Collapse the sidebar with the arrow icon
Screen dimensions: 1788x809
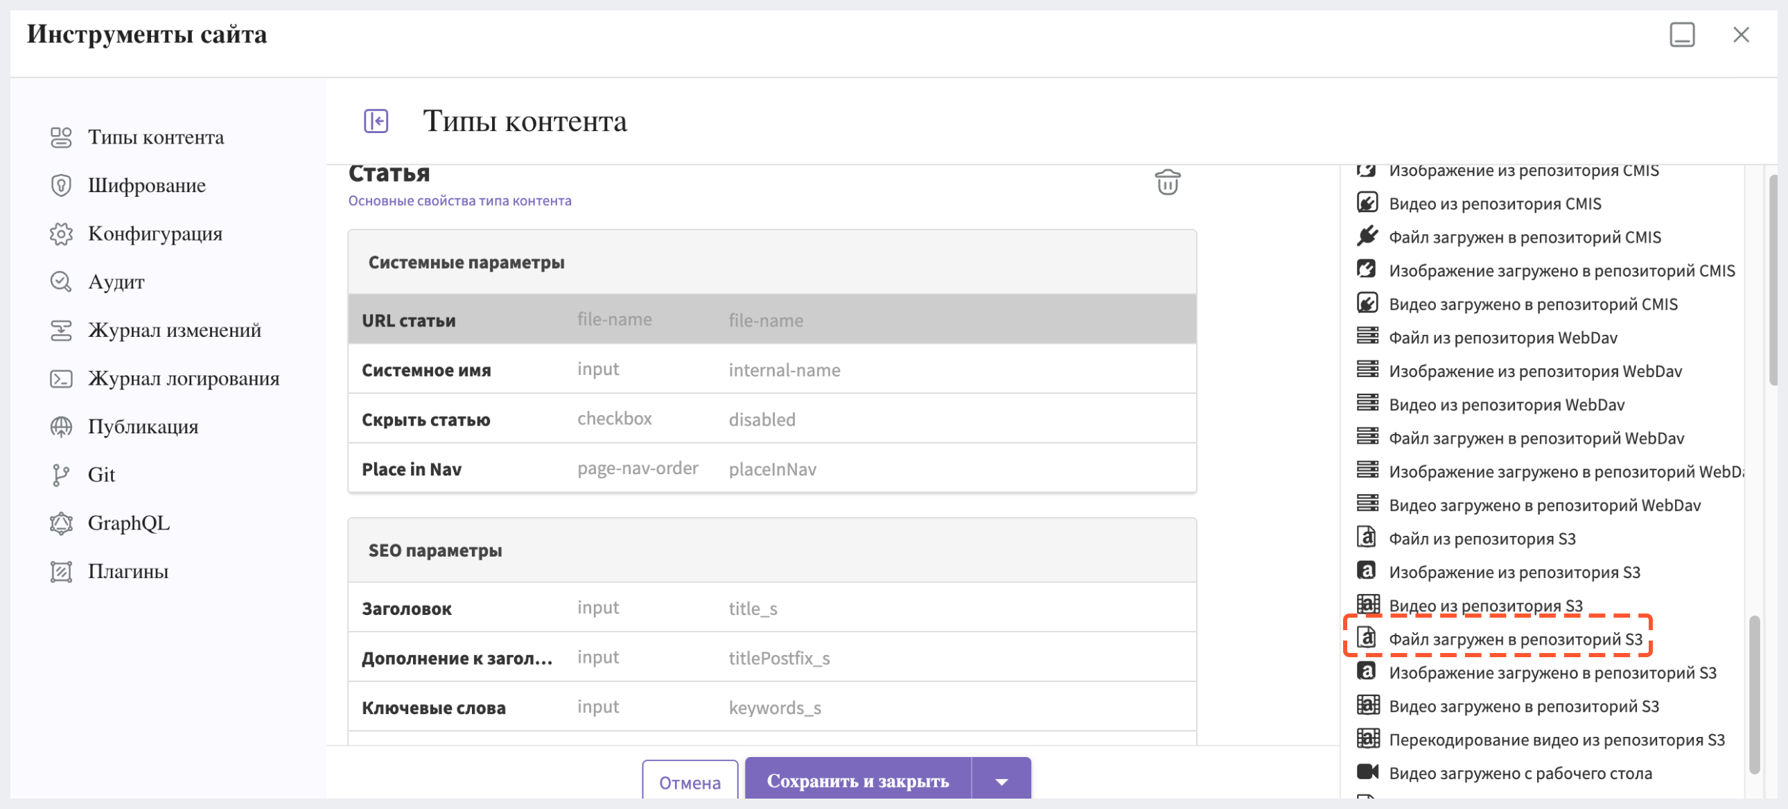(376, 121)
